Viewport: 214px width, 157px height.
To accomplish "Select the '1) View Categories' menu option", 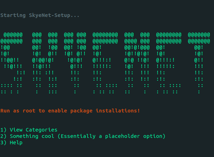I will 29,130.
